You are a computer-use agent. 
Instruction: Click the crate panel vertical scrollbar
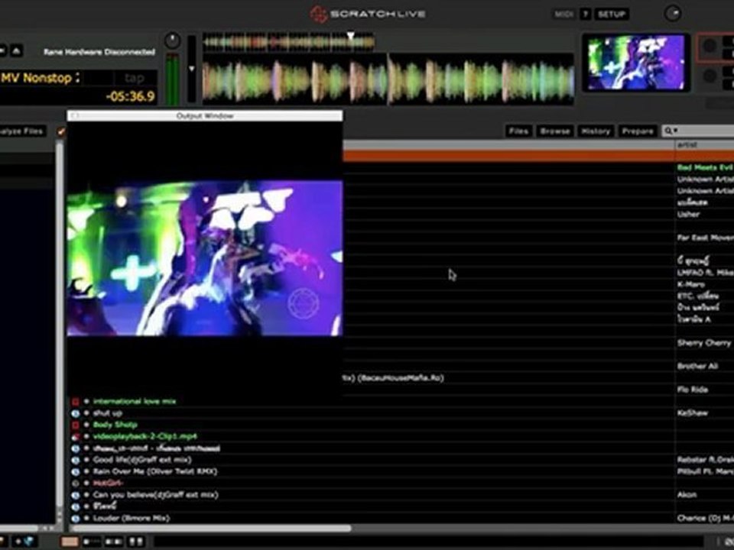pos(60,322)
